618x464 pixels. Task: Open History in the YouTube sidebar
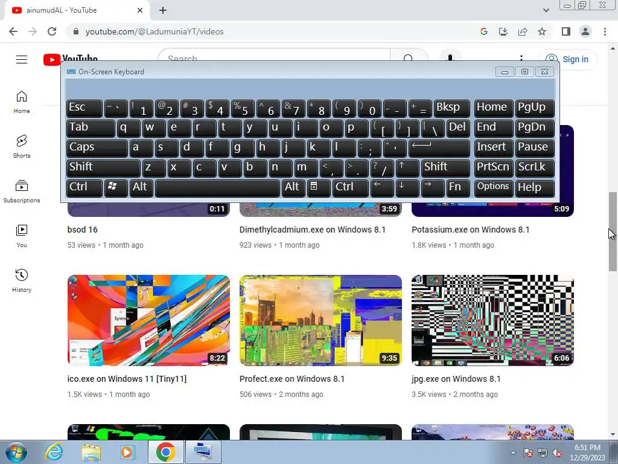coord(22,280)
